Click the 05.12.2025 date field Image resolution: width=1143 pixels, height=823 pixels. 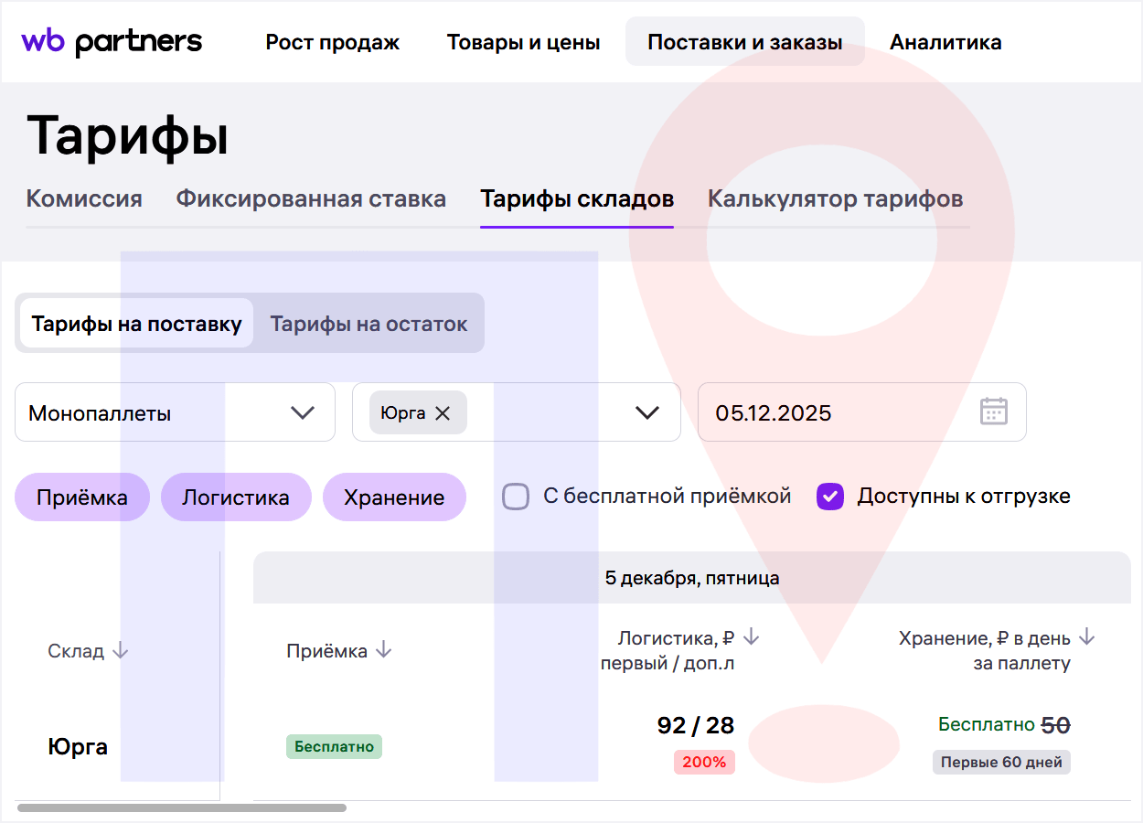[x=823, y=412]
